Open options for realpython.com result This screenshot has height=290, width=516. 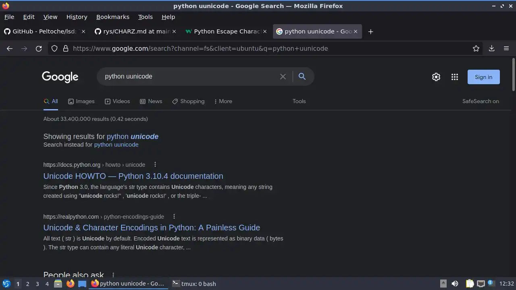point(174,216)
